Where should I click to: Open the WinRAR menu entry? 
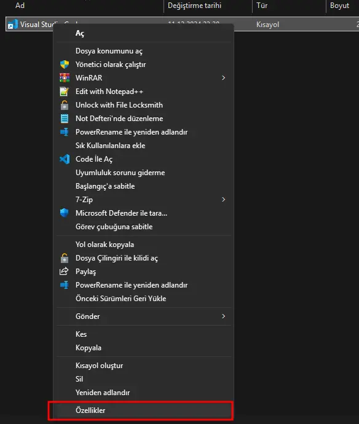point(144,78)
